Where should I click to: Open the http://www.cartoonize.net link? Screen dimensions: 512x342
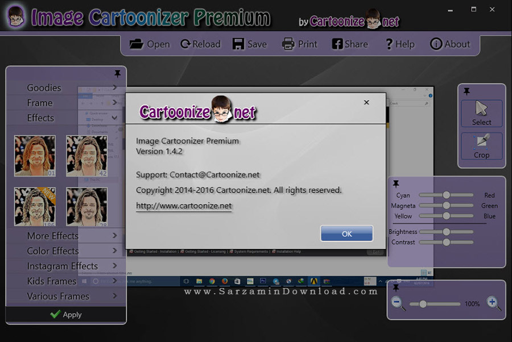tap(184, 206)
